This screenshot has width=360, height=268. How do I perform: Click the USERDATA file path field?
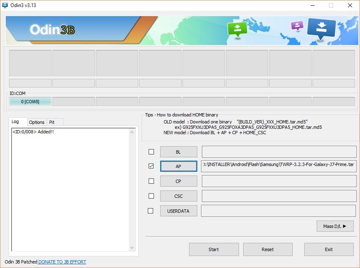(x=279, y=211)
